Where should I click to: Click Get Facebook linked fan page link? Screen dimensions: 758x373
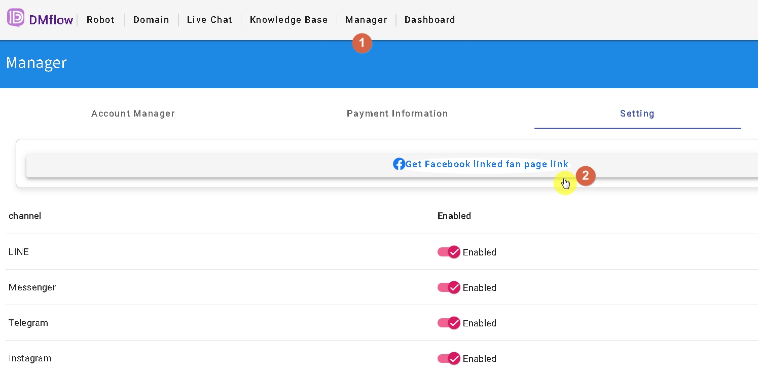click(487, 164)
